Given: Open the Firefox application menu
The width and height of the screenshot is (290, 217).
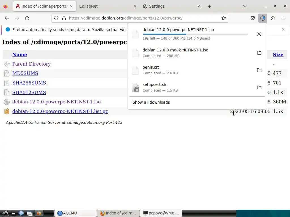Looking at the screenshot, I should click(283, 18).
